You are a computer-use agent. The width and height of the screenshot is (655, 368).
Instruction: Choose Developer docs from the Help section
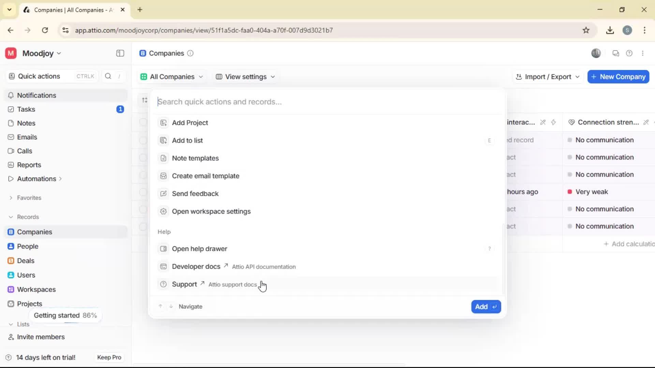tap(196, 266)
